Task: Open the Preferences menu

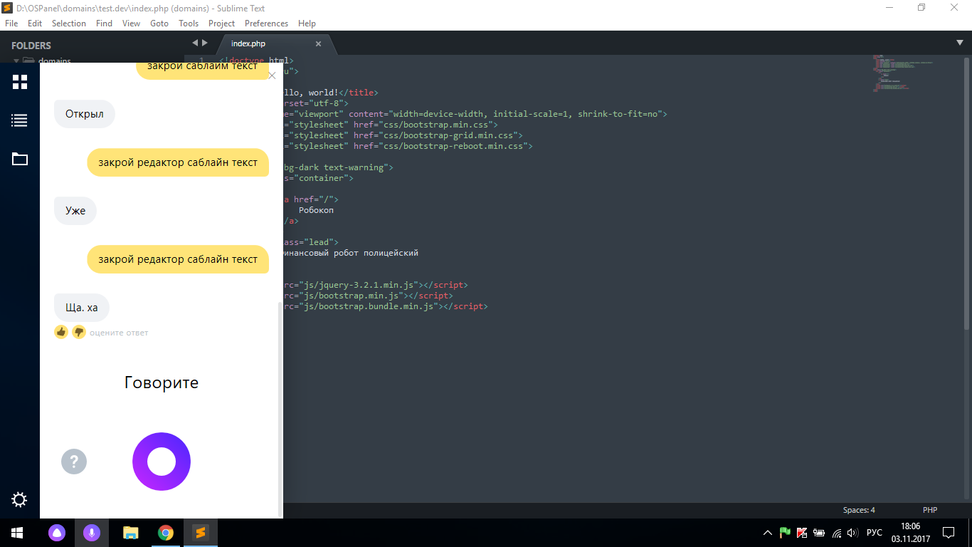Action: (x=266, y=24)
